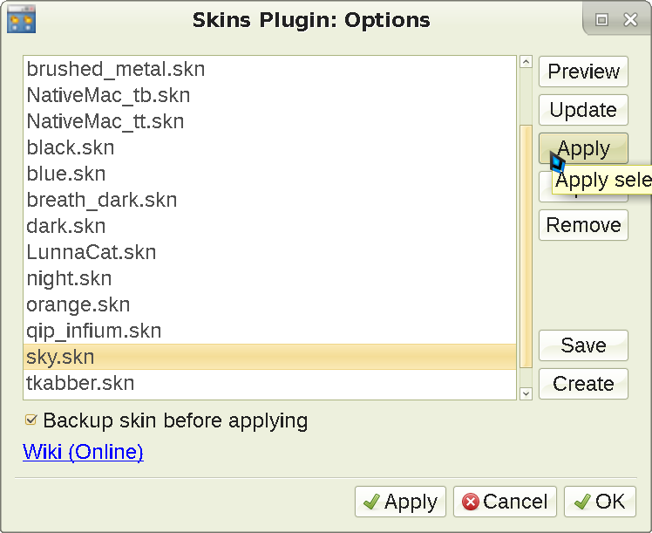Pick the LunnaCat.skn skin

coord(92,252)
